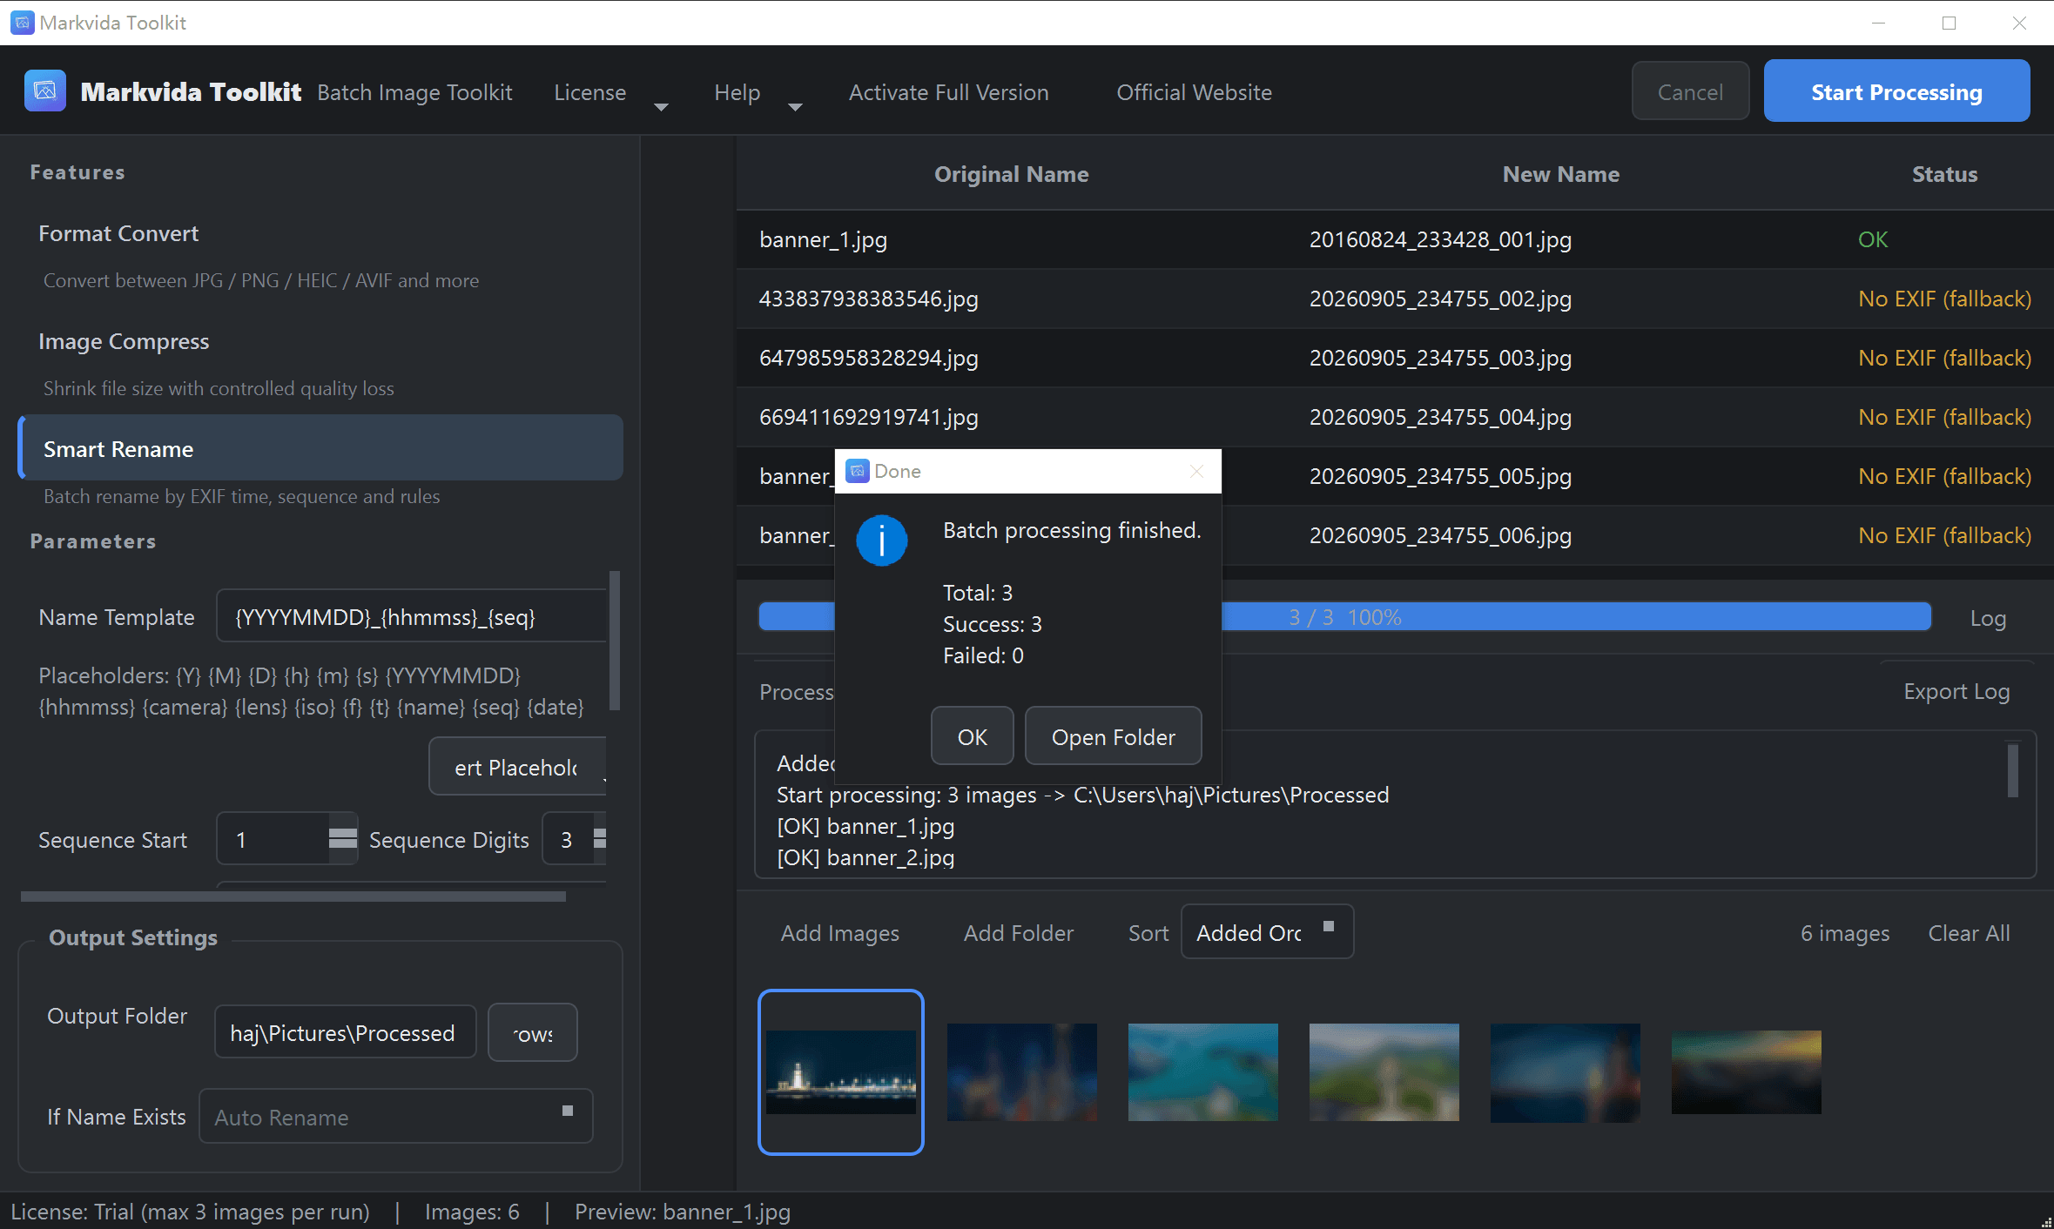Screen dimensions: 2054x1229
Task: Click the title bar Markvida app icon
Action: (23, 23)
